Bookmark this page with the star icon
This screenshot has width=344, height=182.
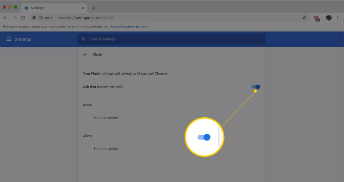coord(304,18)
